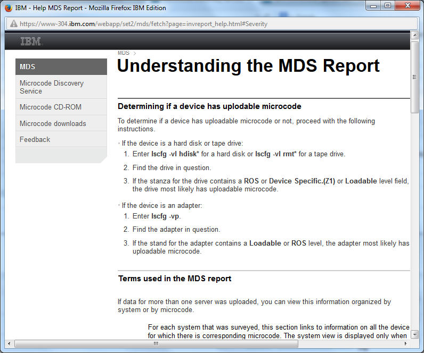Open the Feedback link in the sidebar
424x353 pixels.
[35, 139]
